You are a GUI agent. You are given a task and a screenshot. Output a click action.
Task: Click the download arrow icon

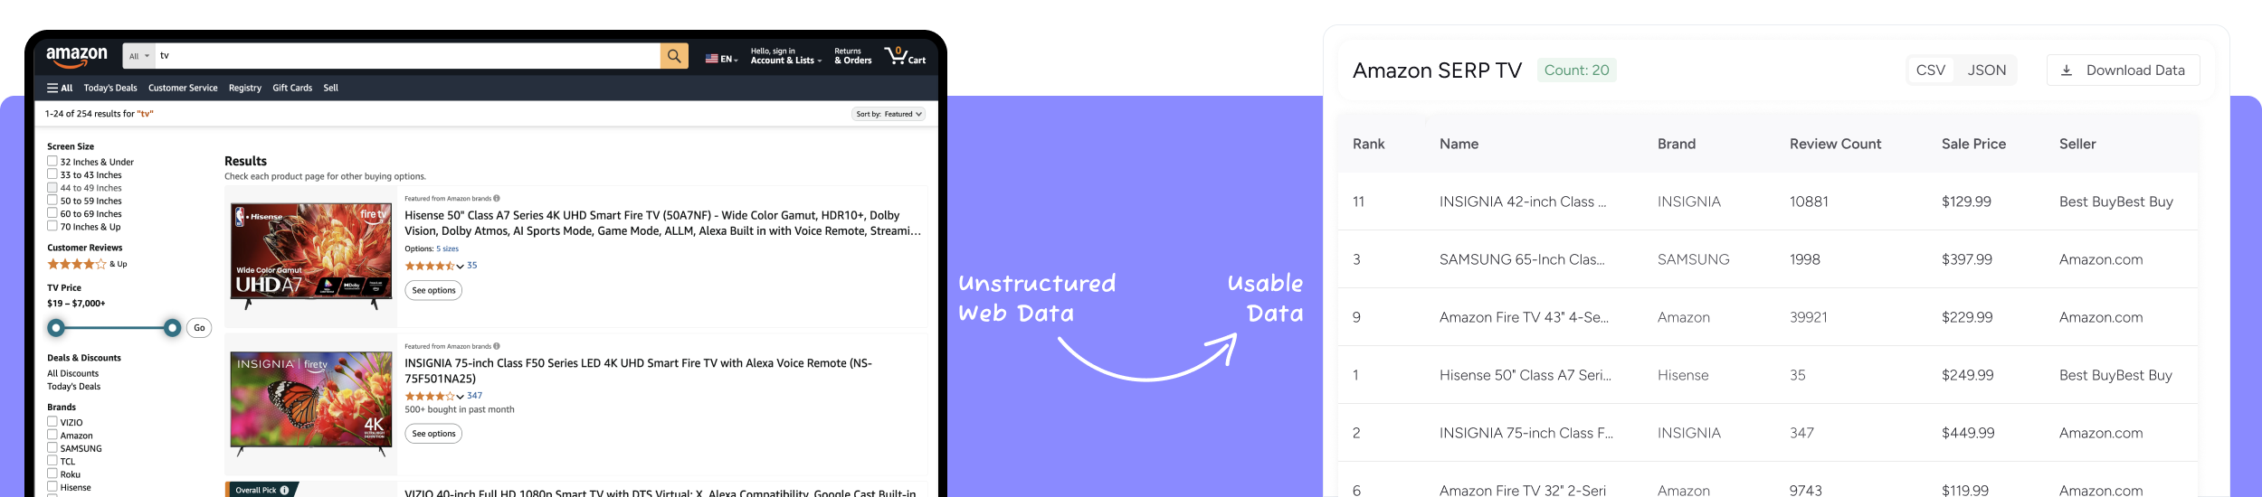(x=2067, y=70)
